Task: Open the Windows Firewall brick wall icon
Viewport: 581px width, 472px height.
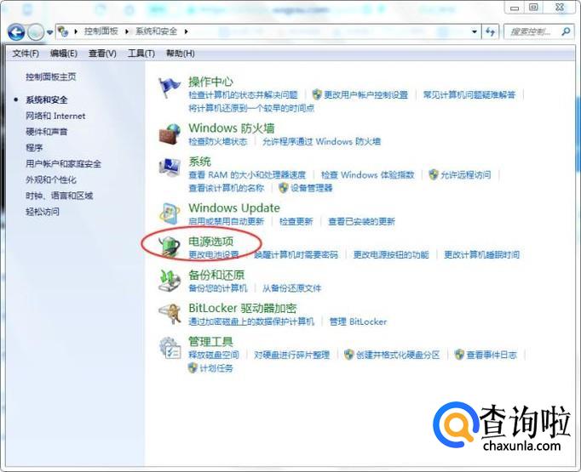Action: 170,134
